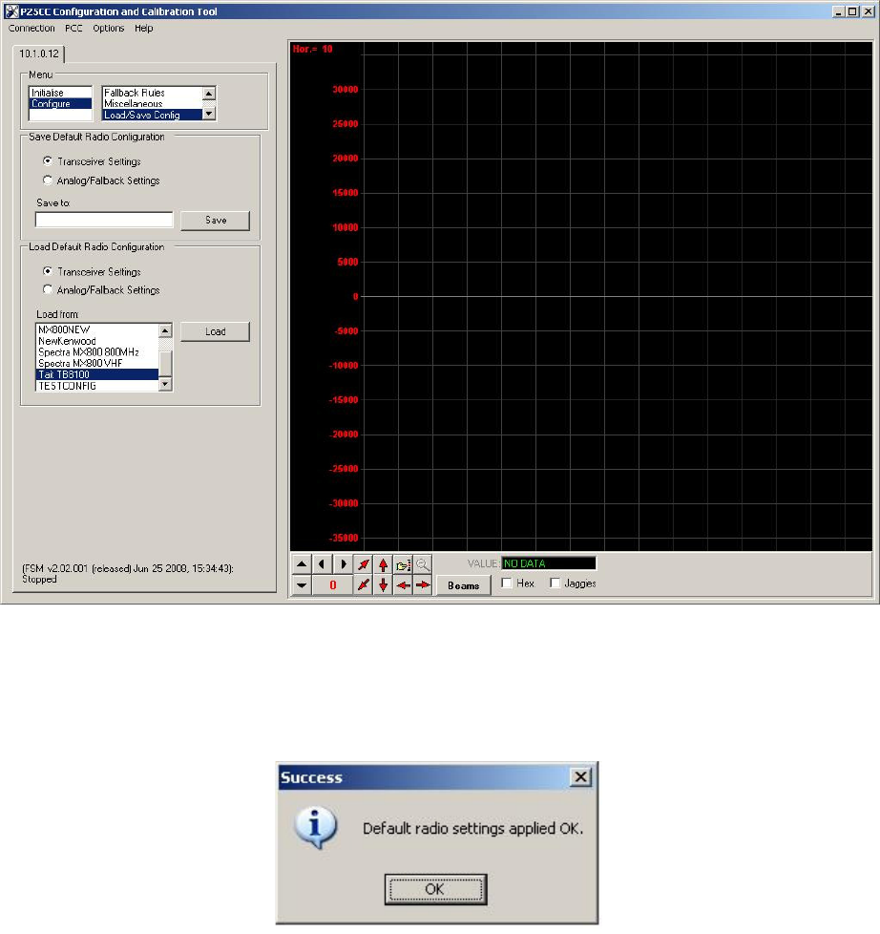The height and width of the screenshot is (934, 880).
Task: Select Transceiver Settings under Save Default Radio Configuration
Action: (48, 160)
